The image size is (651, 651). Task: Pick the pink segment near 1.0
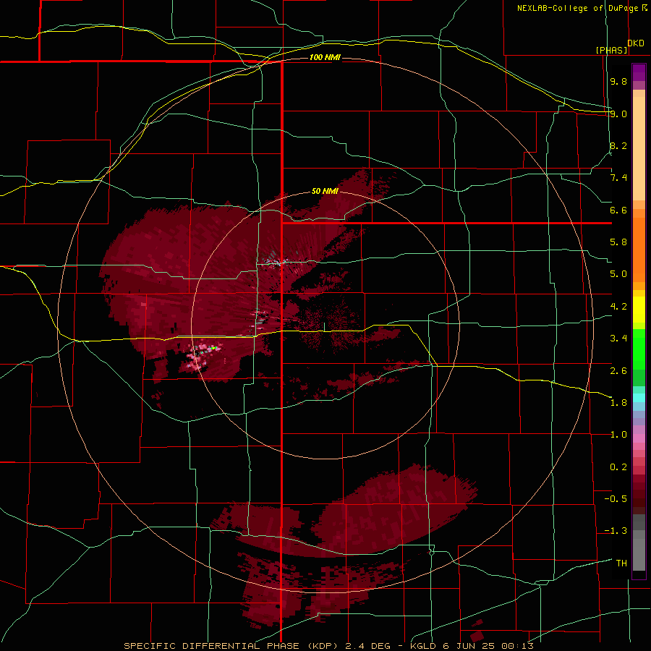[x=639, y=438]
